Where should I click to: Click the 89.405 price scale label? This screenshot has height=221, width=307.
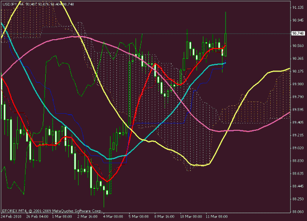298,123
